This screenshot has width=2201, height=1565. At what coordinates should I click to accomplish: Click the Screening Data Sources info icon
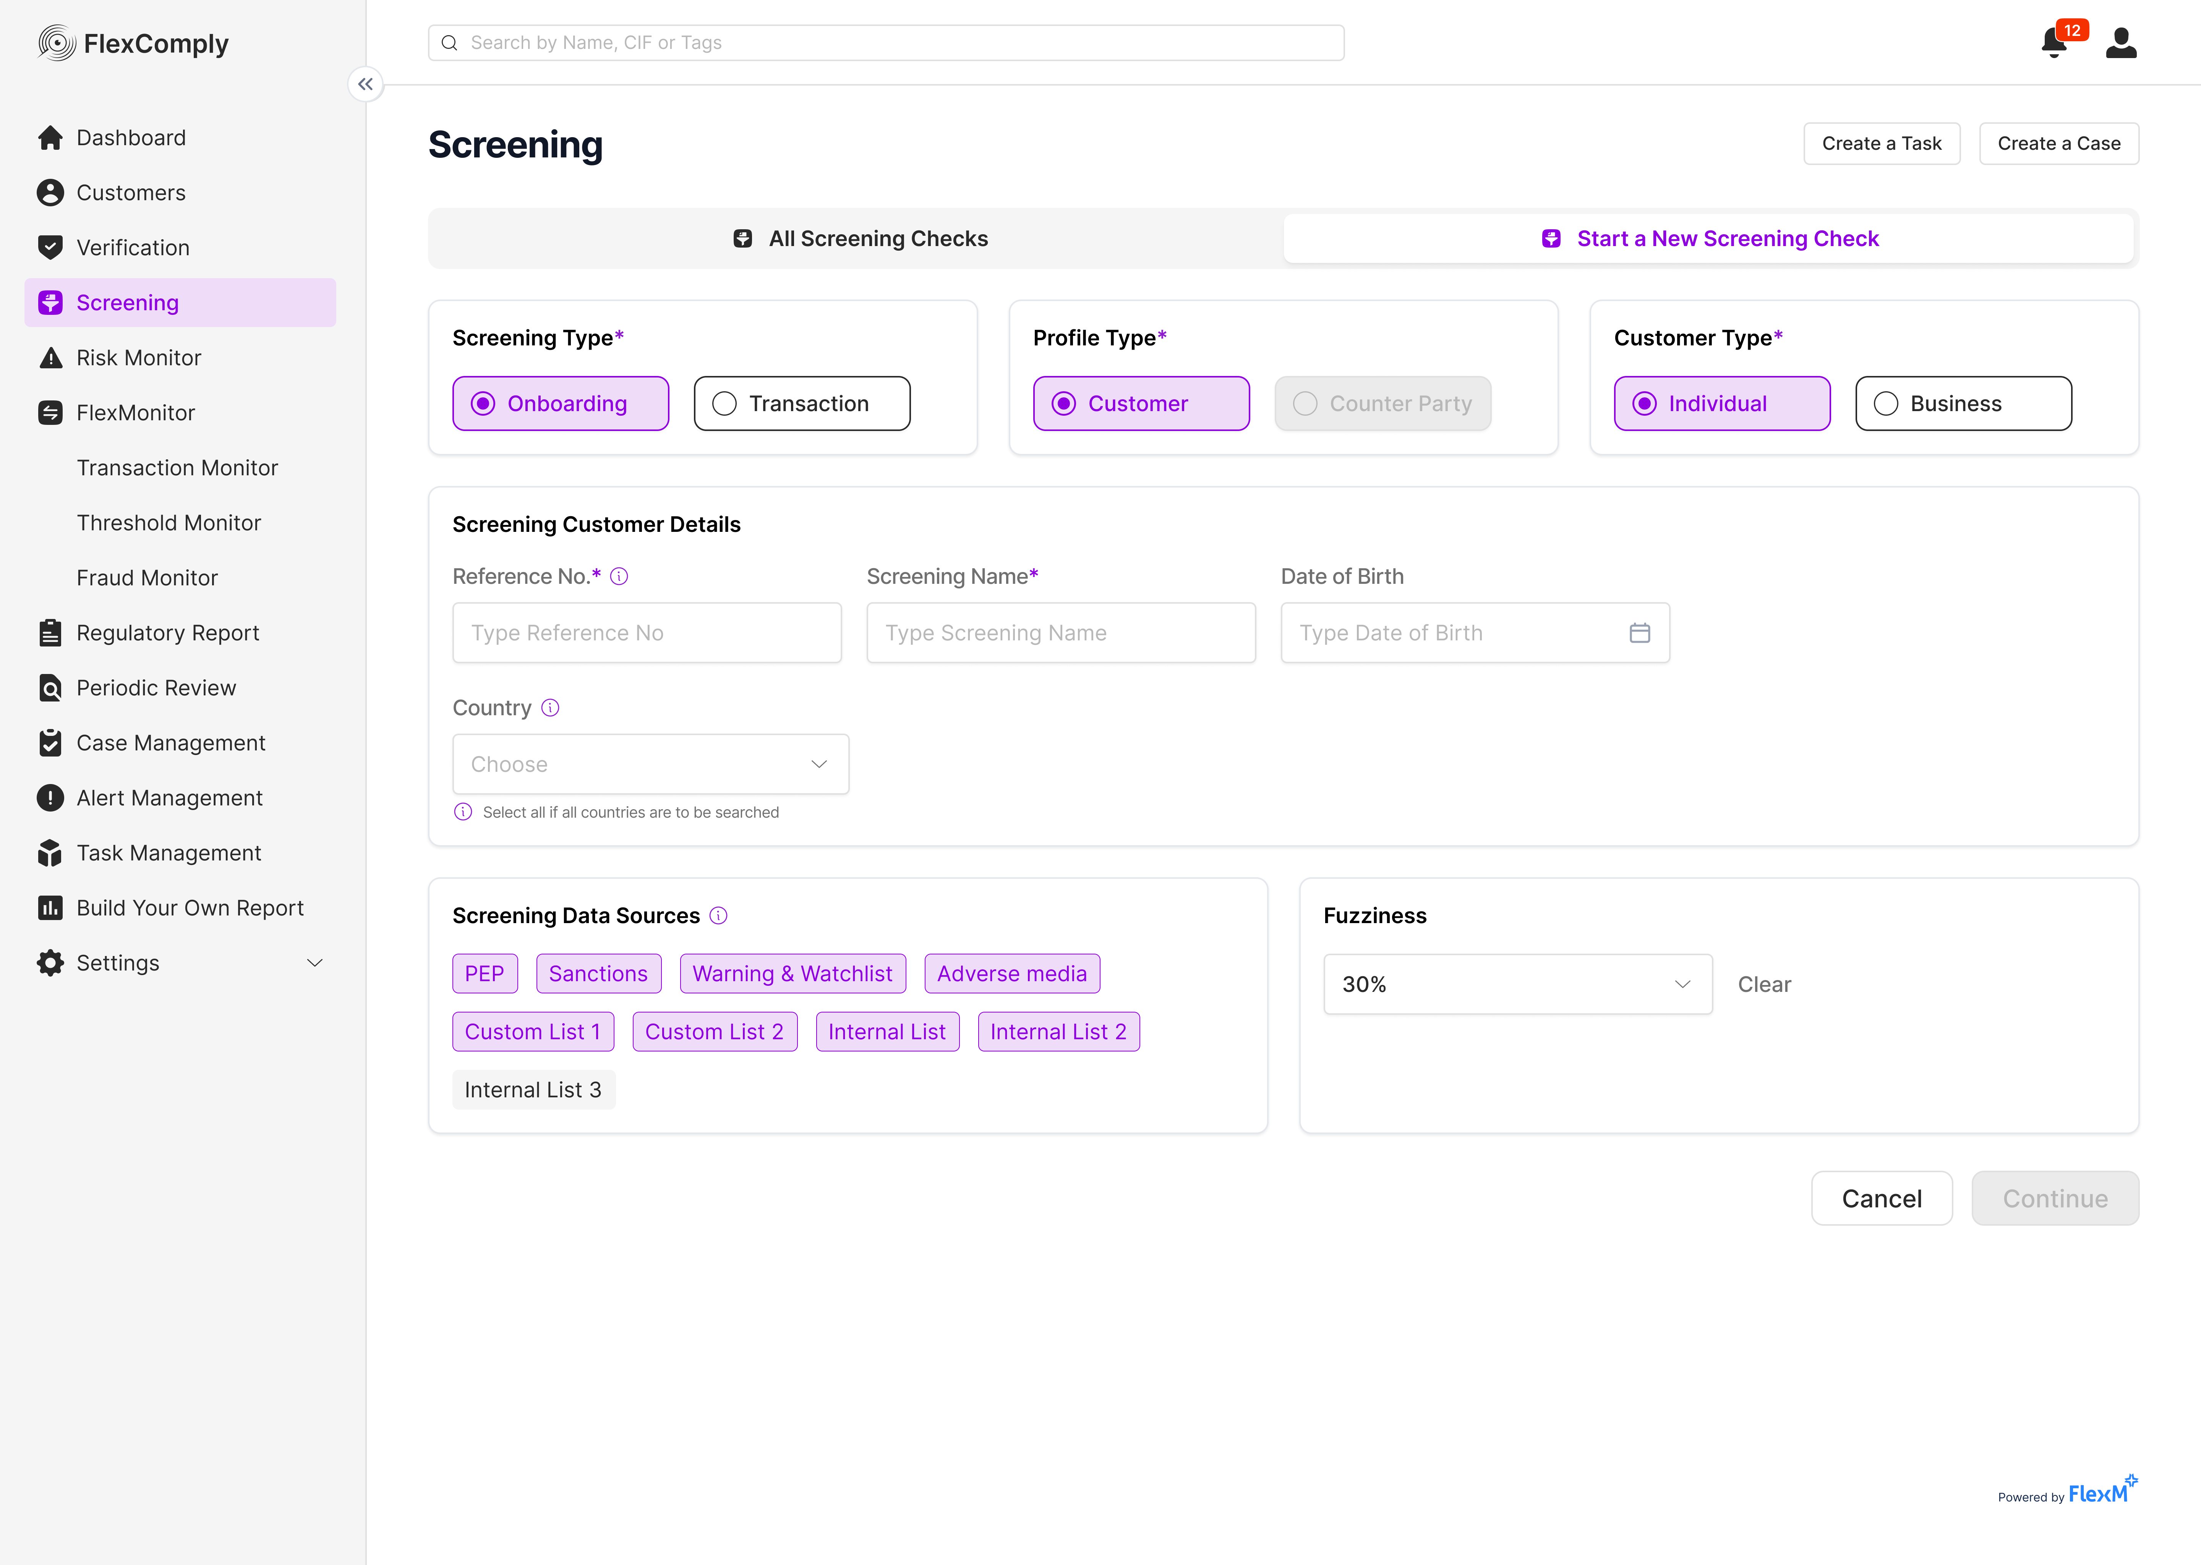click(x=719, y=915)
